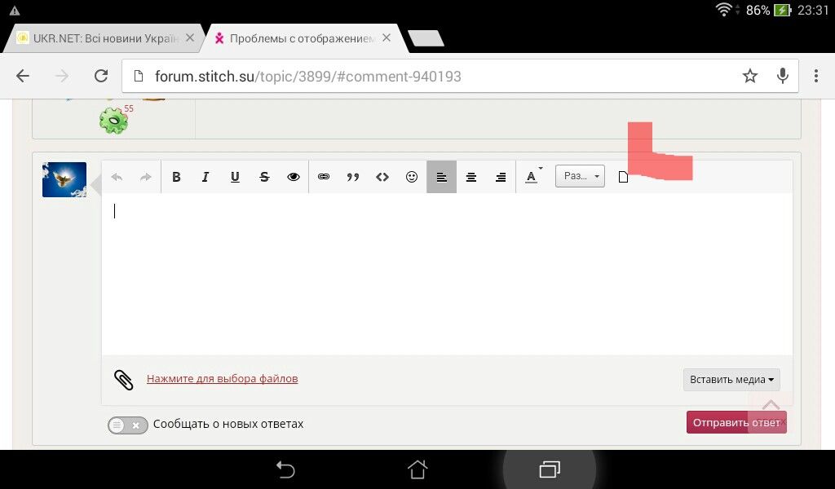Apply strikethrough formatting

(x=264, y=177)
